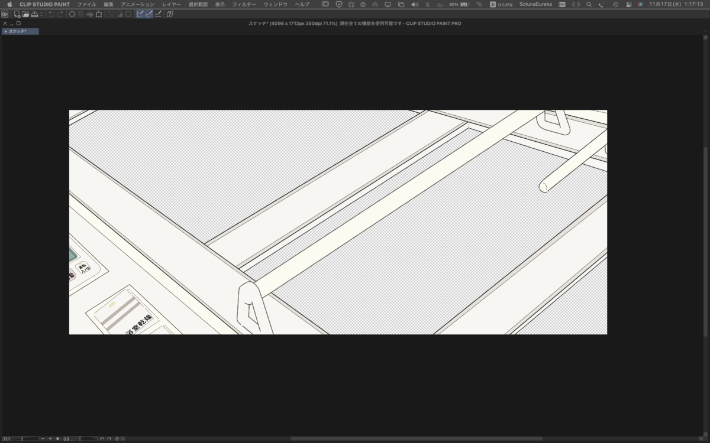This screenshot has width=710, height=443.
Task: Open the ひらがな input source menu
Action: coord(501,4)
